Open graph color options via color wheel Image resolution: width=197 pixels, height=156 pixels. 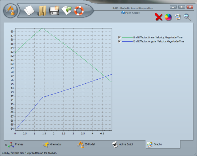coord(168,17)
